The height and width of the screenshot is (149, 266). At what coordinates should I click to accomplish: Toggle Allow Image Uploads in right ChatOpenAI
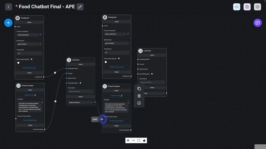(x=106, y=62)
